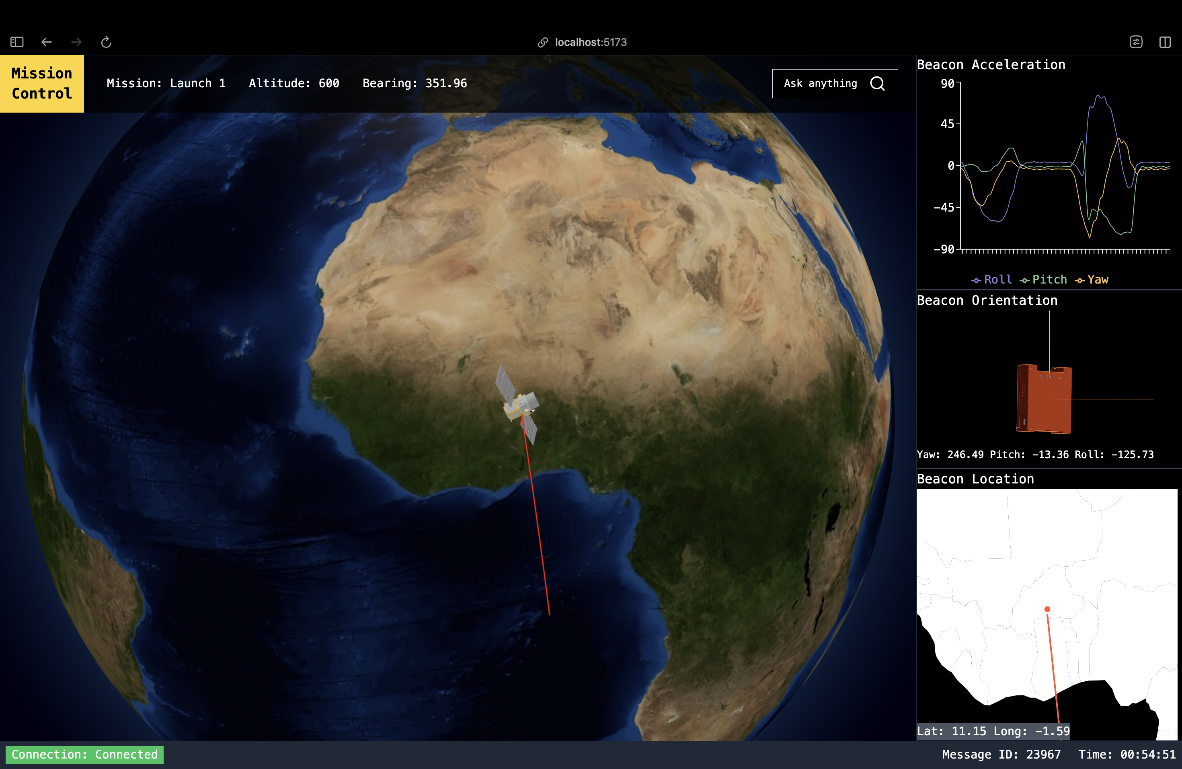
Task: Click the Bearing: 351.96 readout
Action: click(x=415, y=84)
